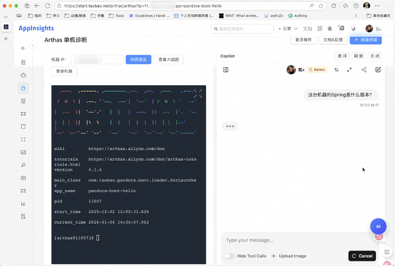Open the 文档 link in the header
The image size is (400, 269).
click(307, 29)
